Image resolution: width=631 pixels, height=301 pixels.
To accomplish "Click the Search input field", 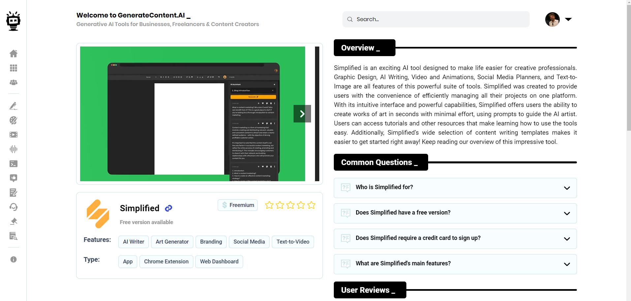I will point(436,19).
